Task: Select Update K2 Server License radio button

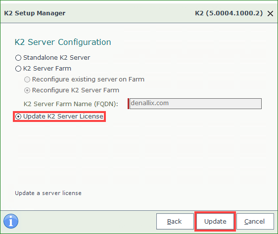Action: 18,117
